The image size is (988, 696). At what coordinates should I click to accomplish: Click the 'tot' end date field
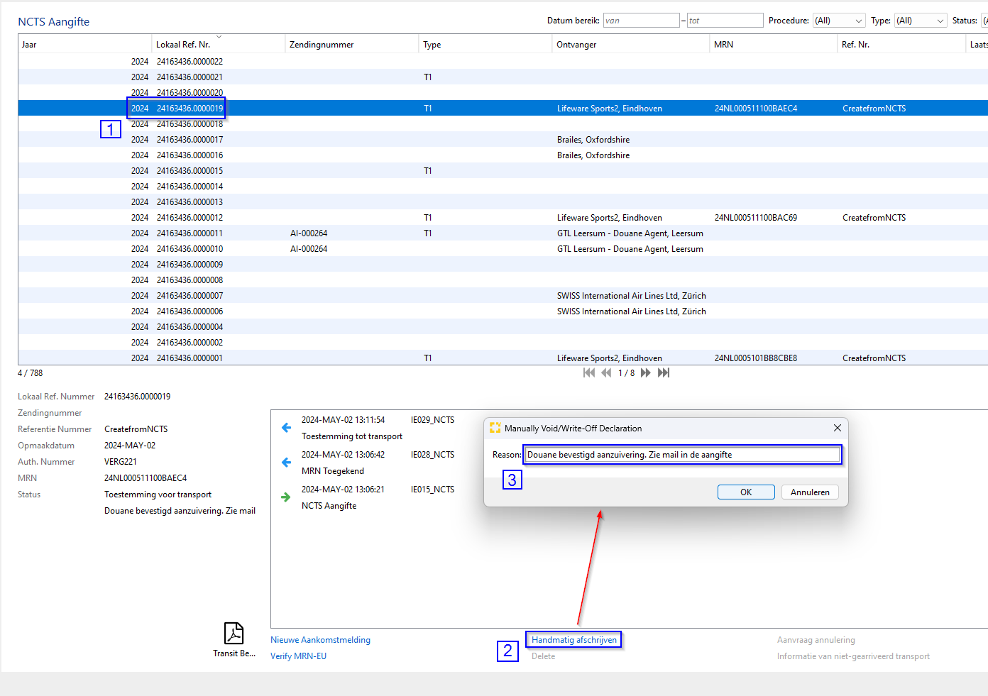click(725, 21)
